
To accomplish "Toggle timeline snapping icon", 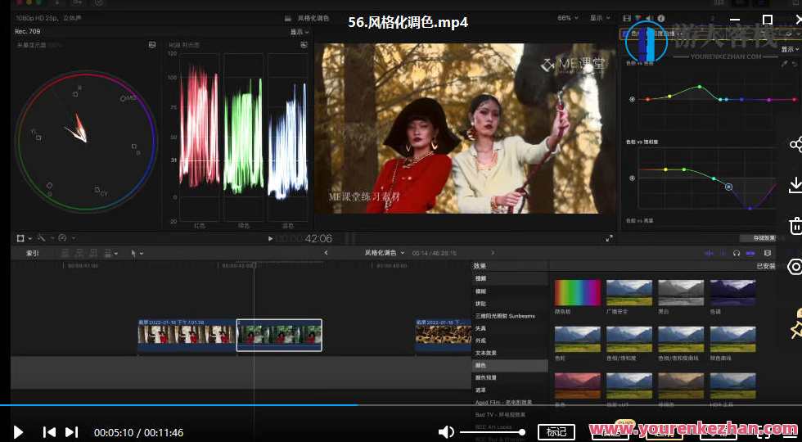I will pyautogui.click(x=750, y=253).
